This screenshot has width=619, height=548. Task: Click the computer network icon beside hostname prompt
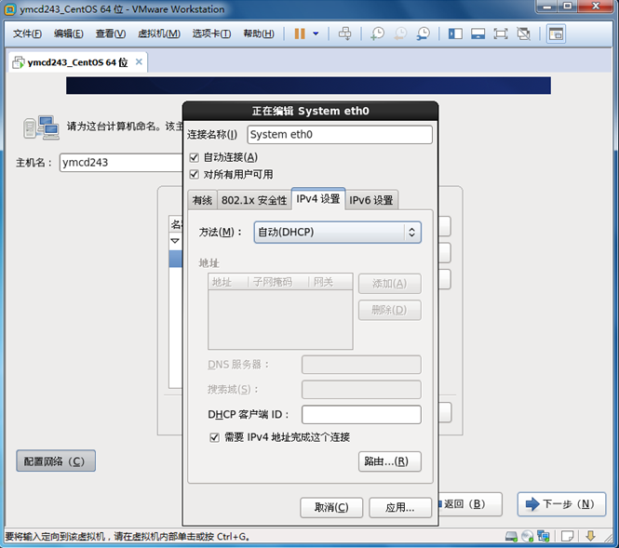point(42,127)
